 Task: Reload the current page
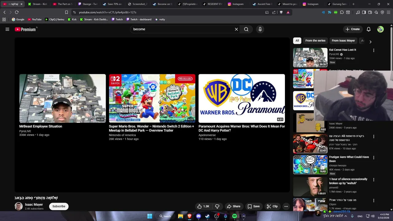17,12
